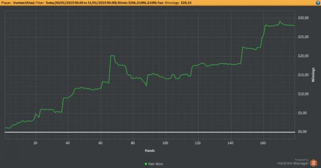321x168 pixels.
Task: Click the Hold'em Manager 2 logo
Action: tap(313, 163)
